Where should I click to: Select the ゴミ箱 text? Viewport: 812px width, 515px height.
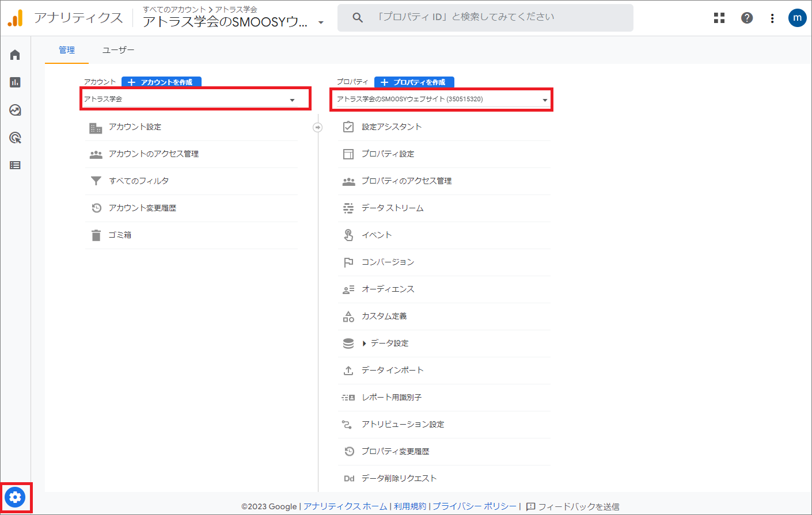pos(120,235)
